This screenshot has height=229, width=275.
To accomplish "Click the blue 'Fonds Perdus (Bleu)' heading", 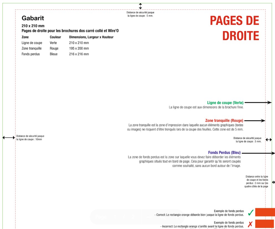I will click(224, 153).
